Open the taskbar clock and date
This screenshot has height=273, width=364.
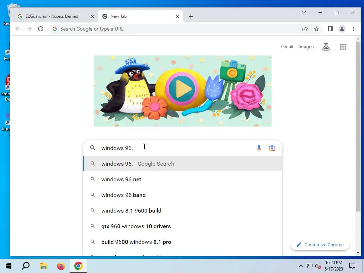333,266
